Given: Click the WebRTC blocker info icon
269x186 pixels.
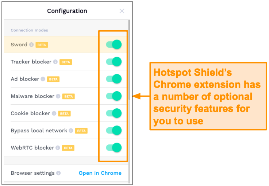Looking at the screenshot, I should tap(58, 148).
